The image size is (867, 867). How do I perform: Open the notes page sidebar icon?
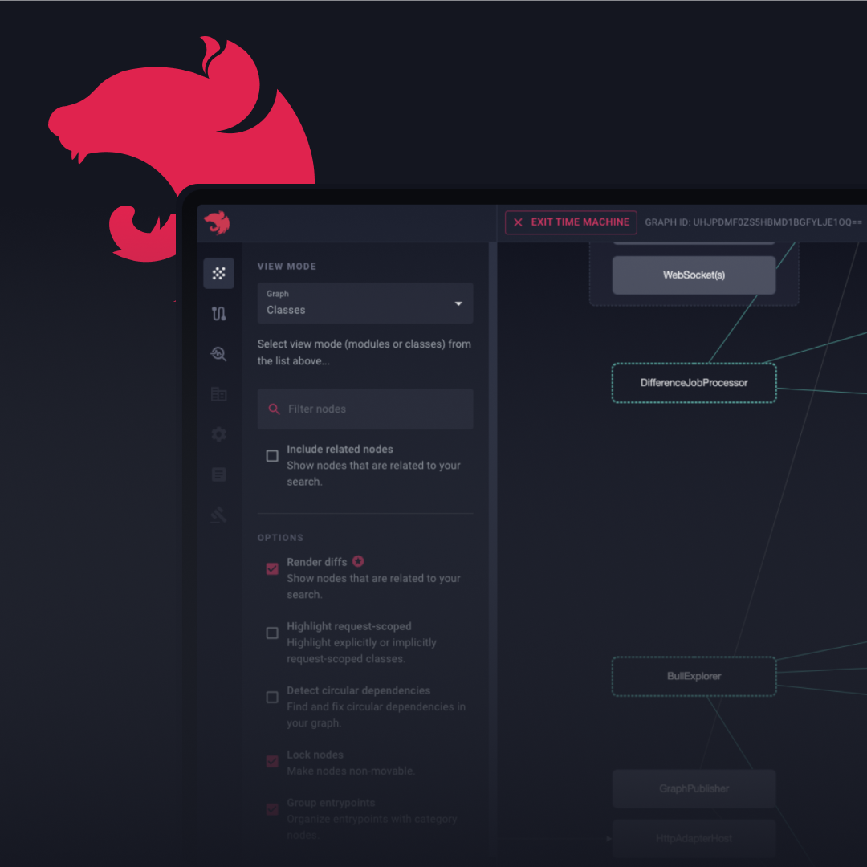pos(219,474)
